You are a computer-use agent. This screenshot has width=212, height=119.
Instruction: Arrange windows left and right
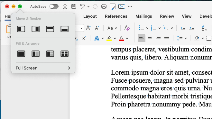pyautogui.click(x=36, y=54)
